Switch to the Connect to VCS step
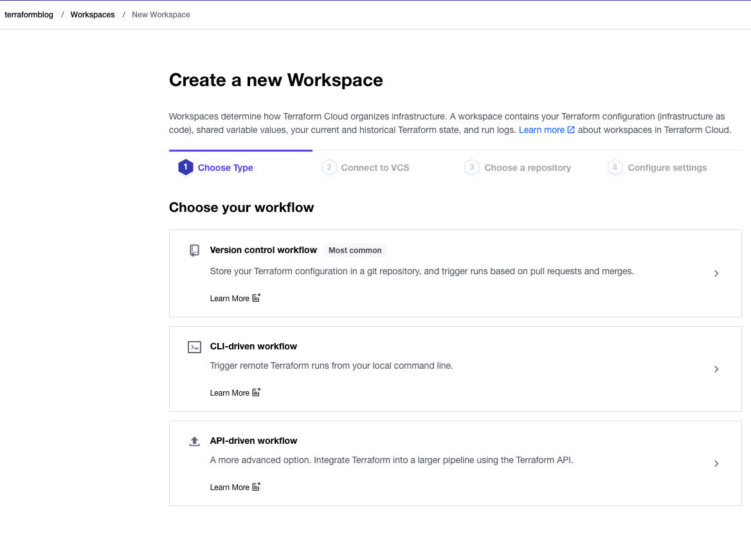The width and height of the screenshot is (751, 553). tap(374, 167)
